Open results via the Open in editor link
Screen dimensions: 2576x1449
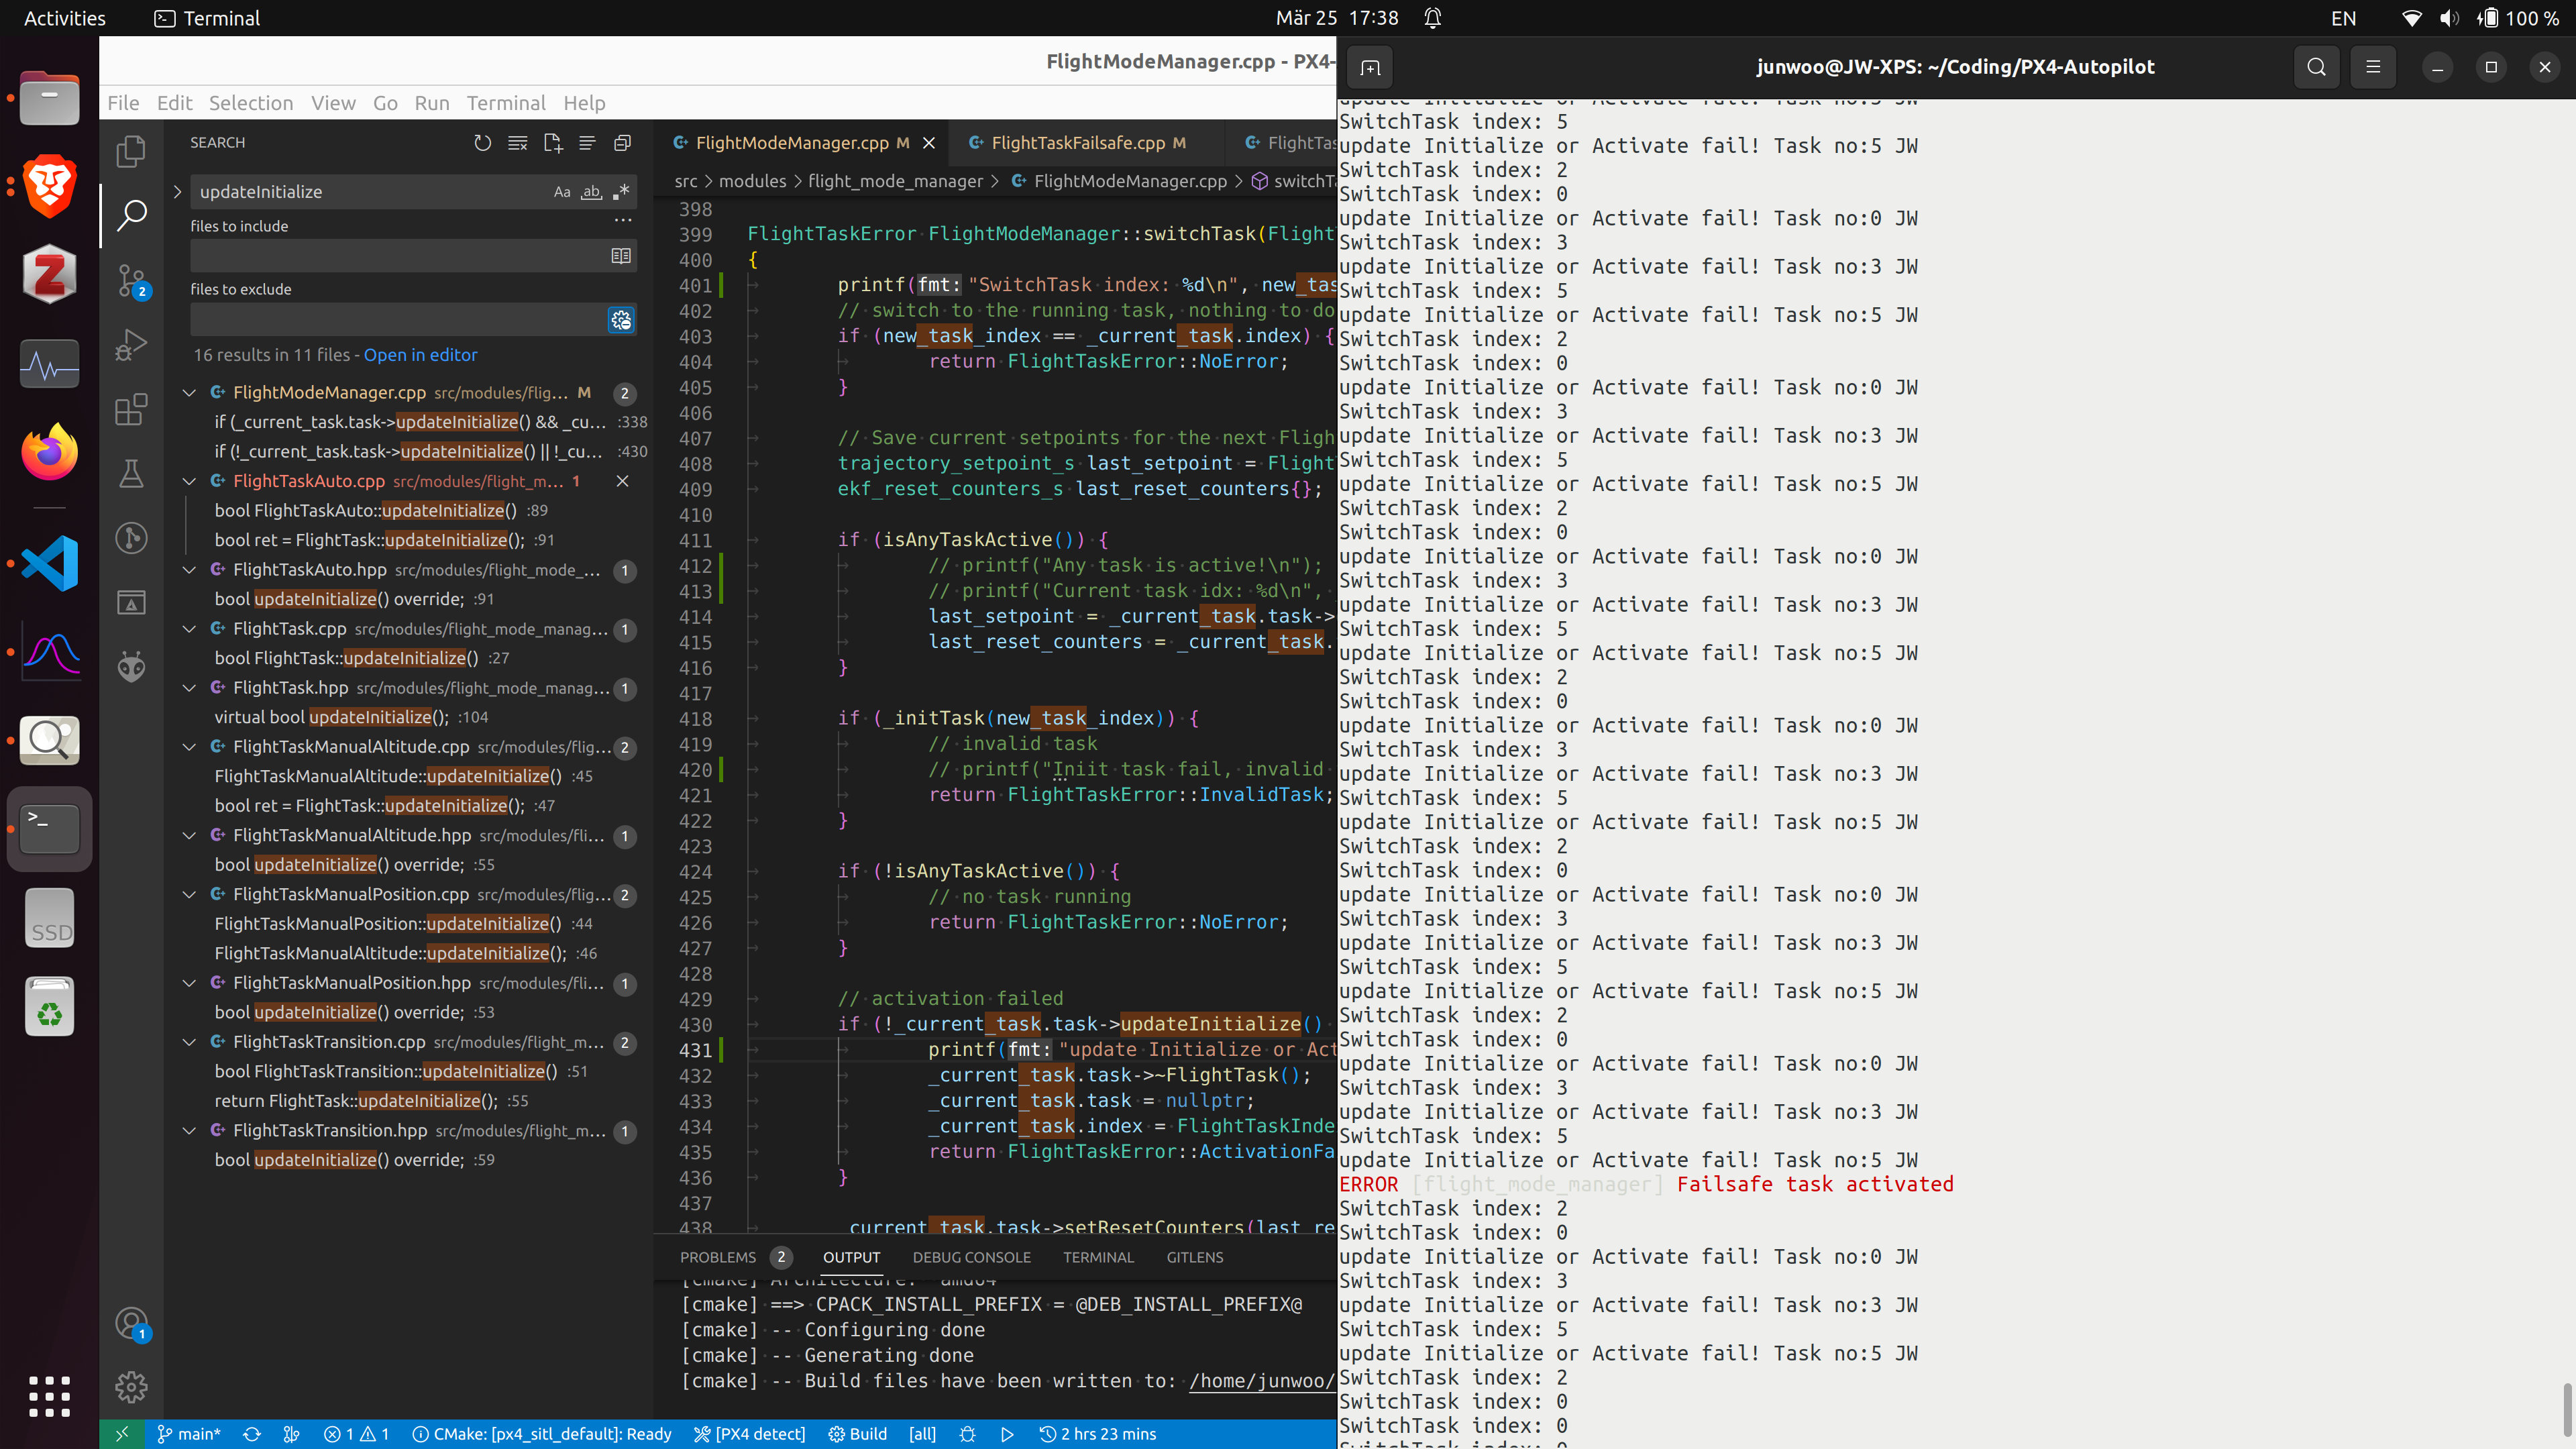(420, 355)
